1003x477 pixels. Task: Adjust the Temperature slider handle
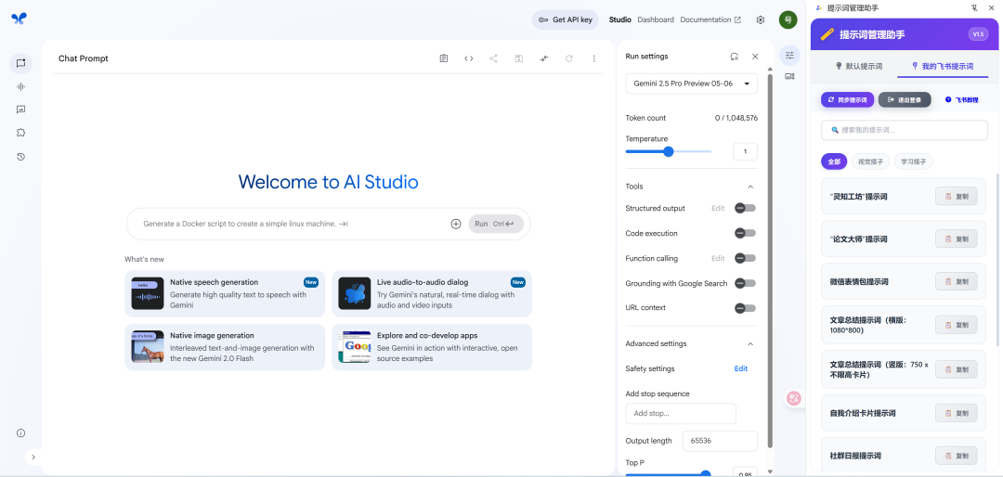tap(669, 151)
